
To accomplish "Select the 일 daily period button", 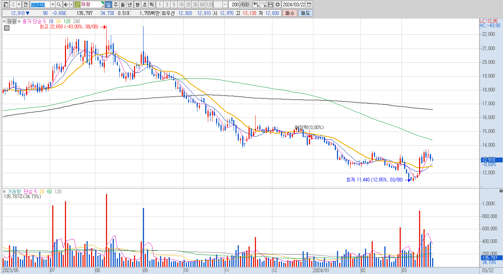I will (108, 4).
